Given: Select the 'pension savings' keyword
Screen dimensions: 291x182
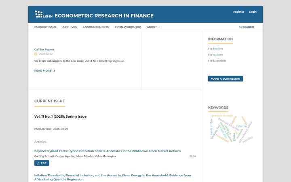Looking at the screenshot, I should click(222, 116).
